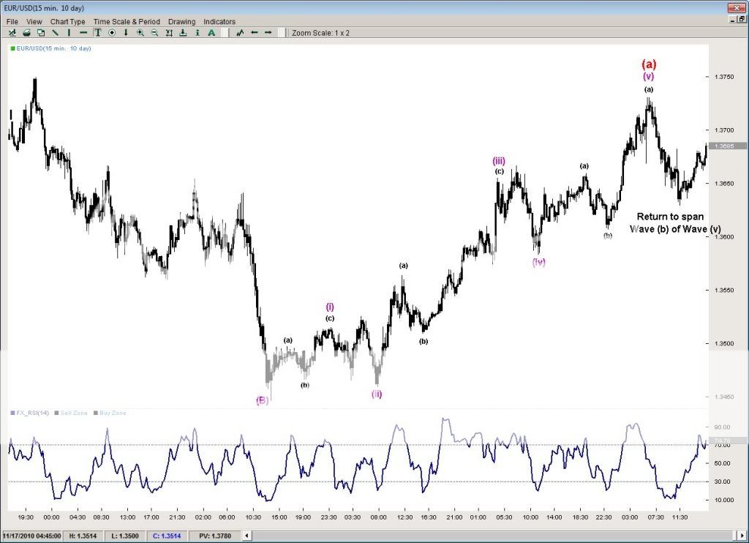Click the horizontal scrollbar left arrow

[x=246, y=536]
